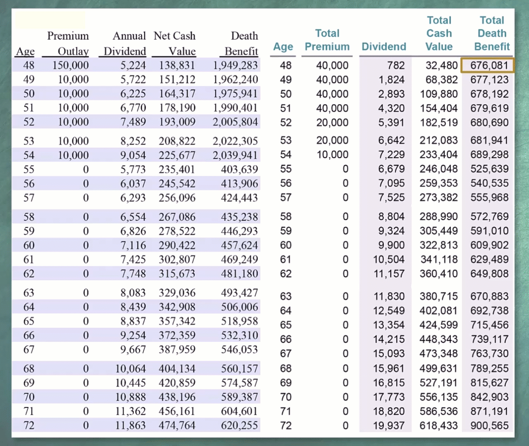
Task: Click Total Death Benefit 678,192
Action: (489, 94)
